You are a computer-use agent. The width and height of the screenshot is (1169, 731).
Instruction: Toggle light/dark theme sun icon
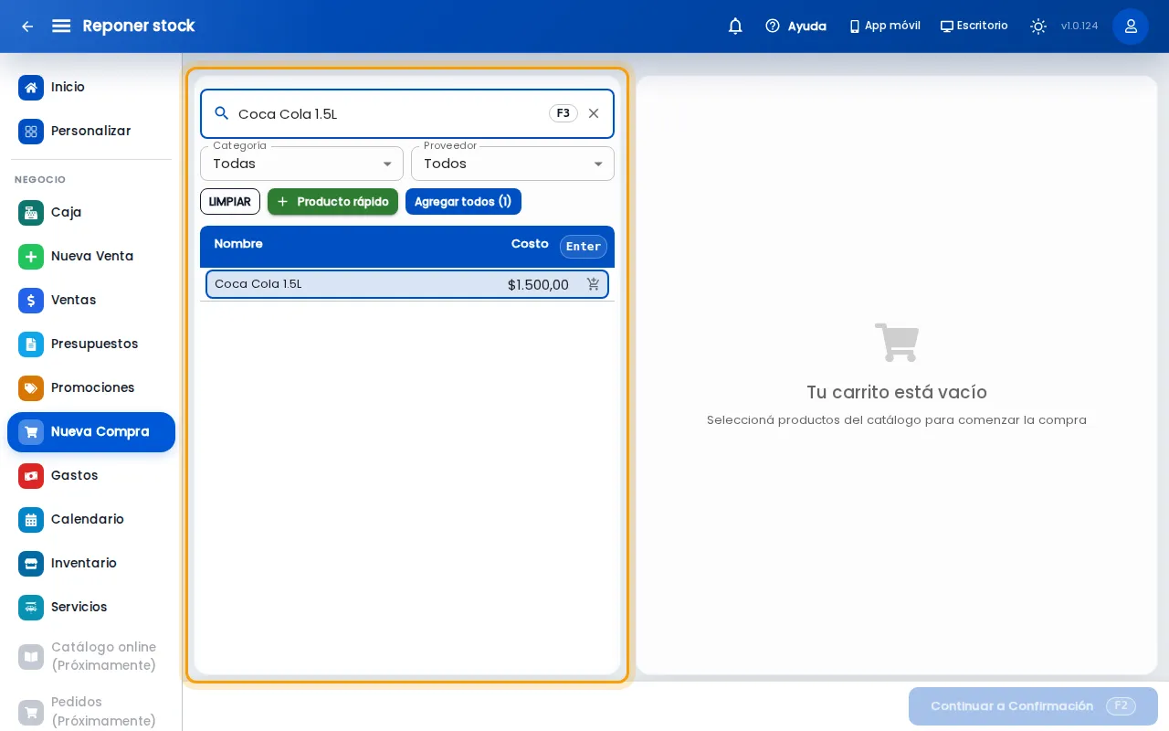pyautogui.click(x=1038, y=26)
